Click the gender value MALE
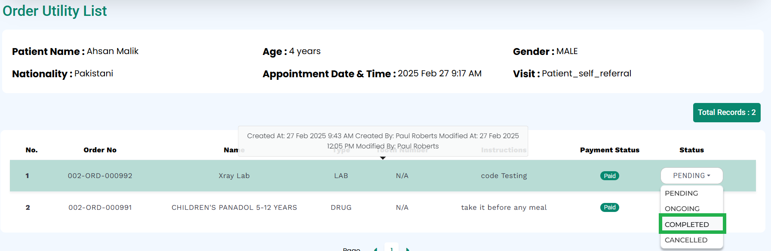The image size is (771, 251). click(567, 51)
